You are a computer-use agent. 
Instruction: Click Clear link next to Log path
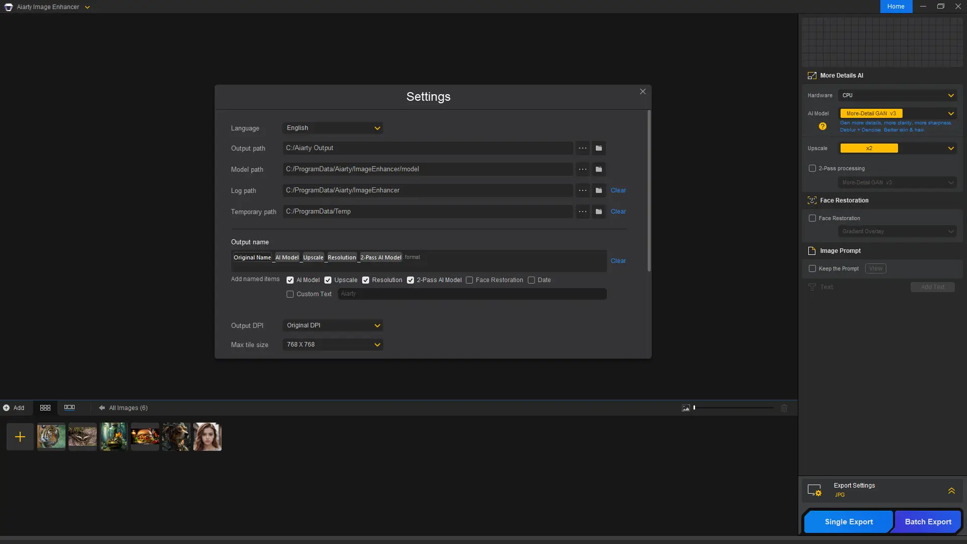click(x=618, y=190)
